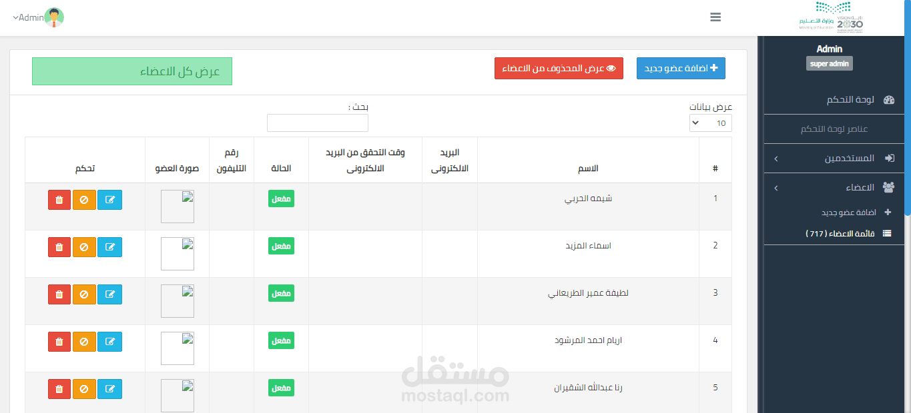Click member photo of شيمه الحربي
The height and width of the screenshot is (413, 911).
178,206
